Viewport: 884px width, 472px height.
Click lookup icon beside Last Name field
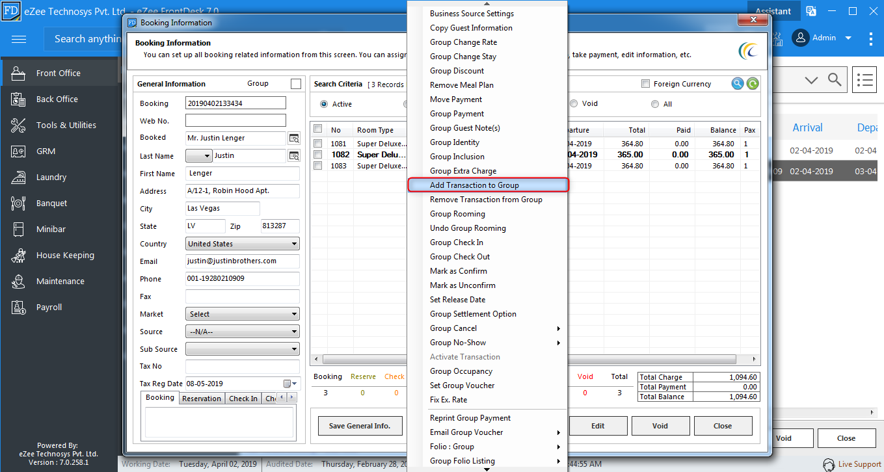point(294,155)
